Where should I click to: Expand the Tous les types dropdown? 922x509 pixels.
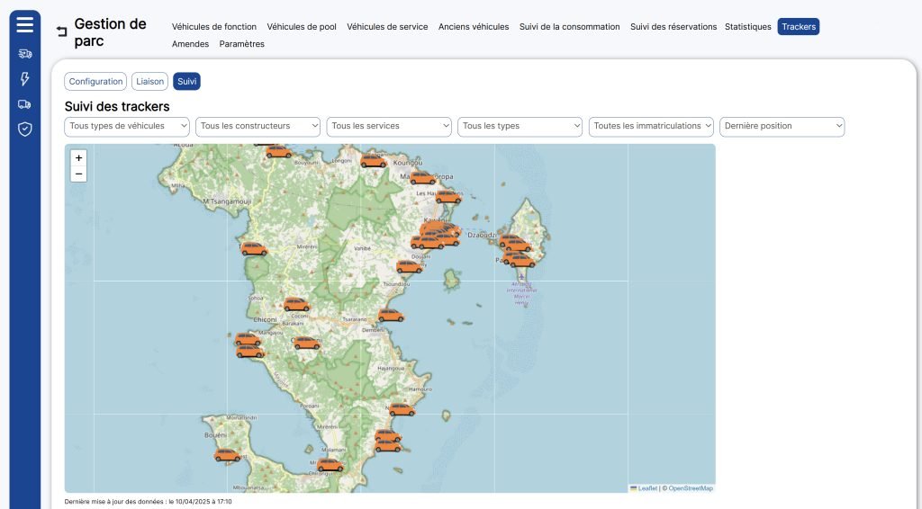click(x=520, y=126)
